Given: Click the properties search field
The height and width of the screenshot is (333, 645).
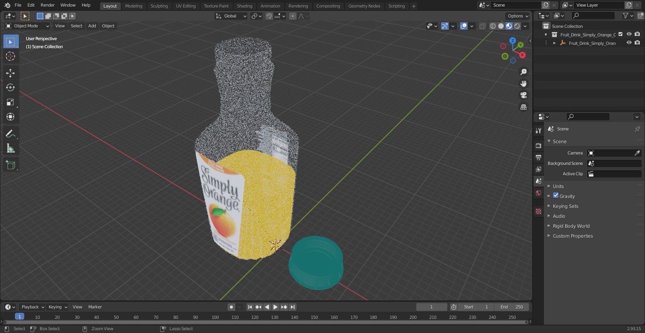Looking at the screenshot, I should pos(588,117).
